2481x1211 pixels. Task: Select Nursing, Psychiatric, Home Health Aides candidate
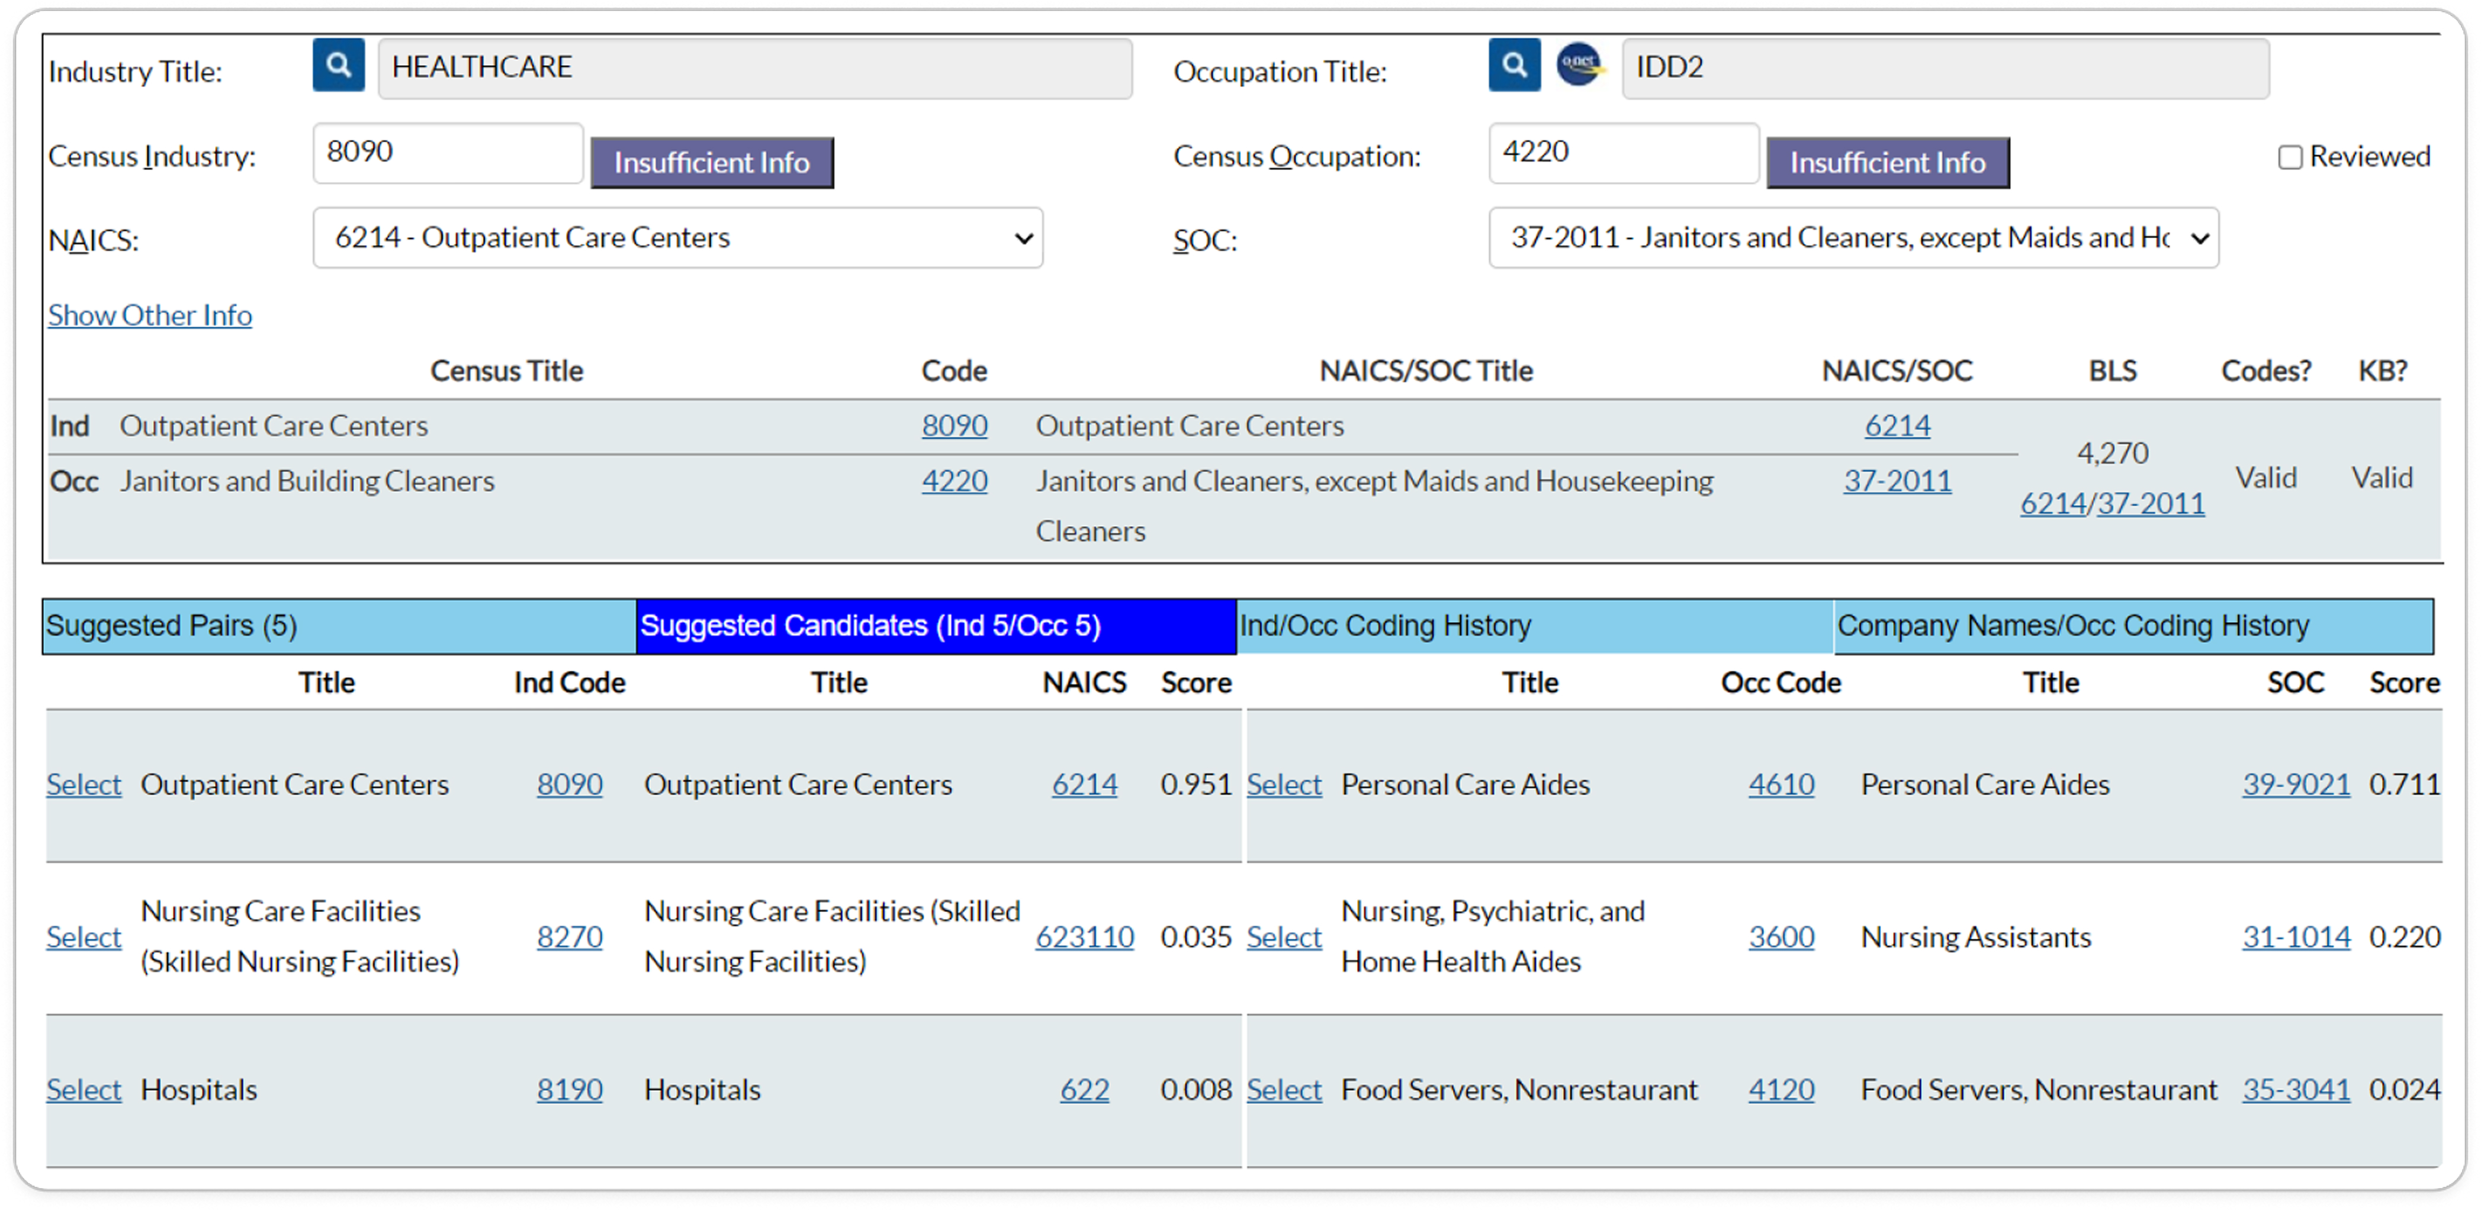tap(1283, 936)
